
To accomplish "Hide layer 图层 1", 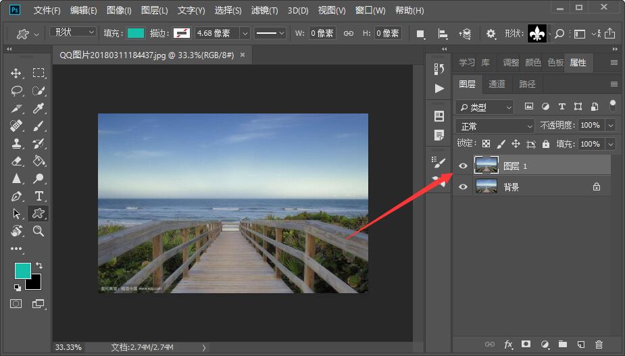I will click(x=463, y=166).
